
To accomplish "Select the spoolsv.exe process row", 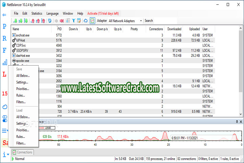I will click(113, 61).
